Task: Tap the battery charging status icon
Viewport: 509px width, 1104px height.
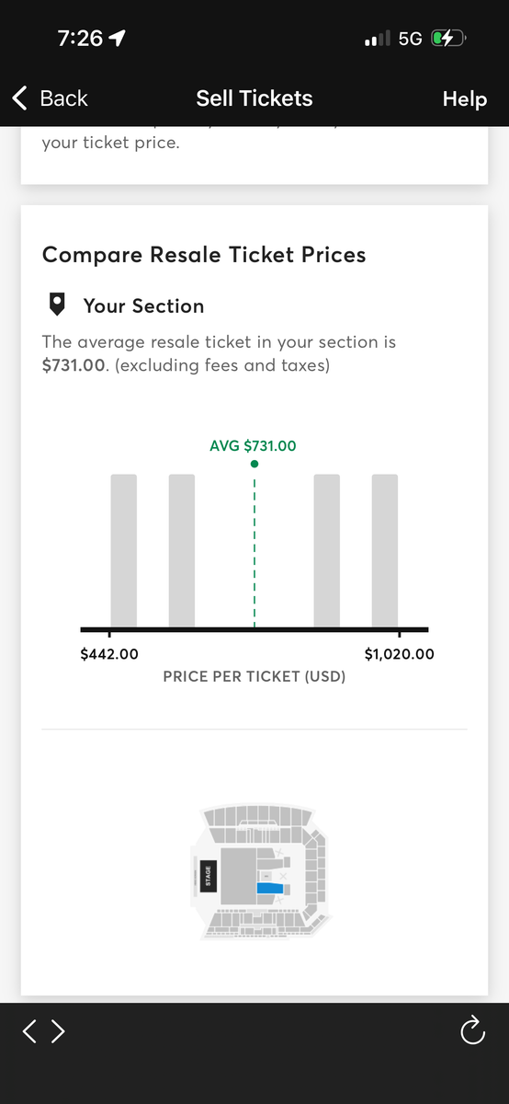Action: coord(449,39)
